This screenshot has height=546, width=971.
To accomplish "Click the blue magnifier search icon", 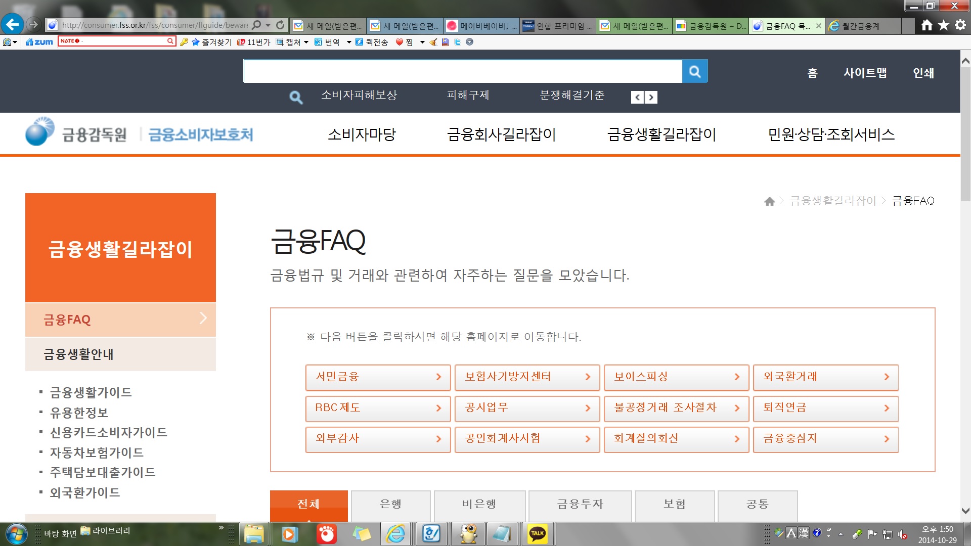I will click(695, 71).
